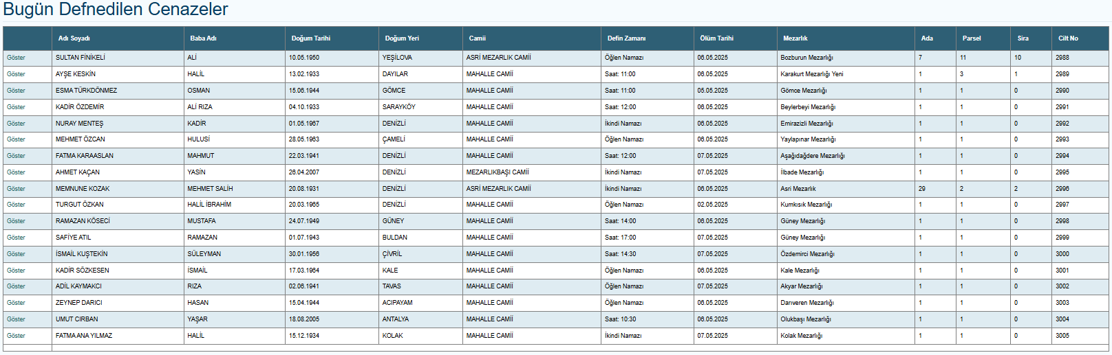This screenshot has width=1112, height=355.
Task: Open Göster link for FATMA ANA YILMAZ
Action: click(16, 336)
